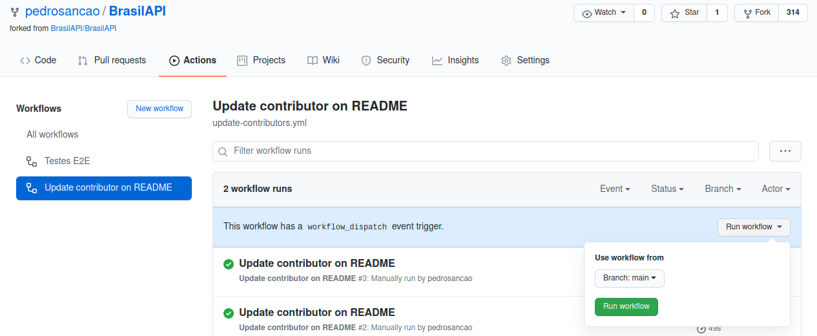Open the Watch notifications dropdown
The height and width of the screenshot is (336, 817).
604,13
